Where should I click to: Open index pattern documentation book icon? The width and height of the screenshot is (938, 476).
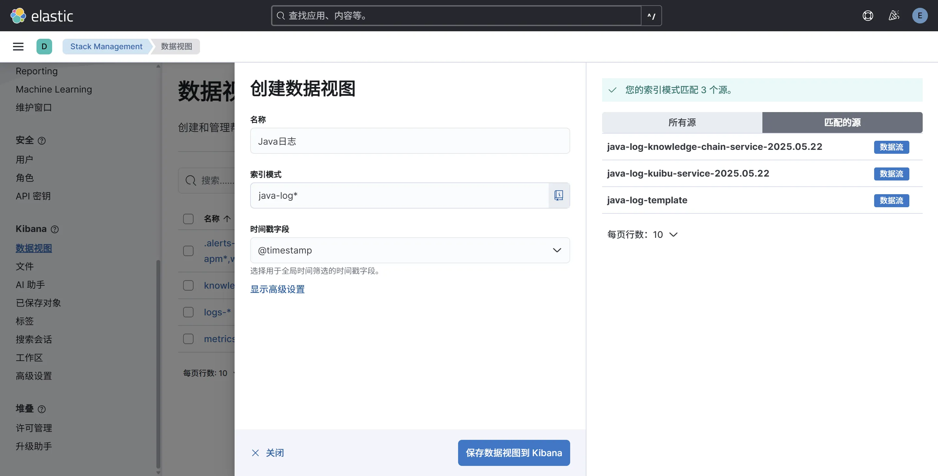point(559,195)
